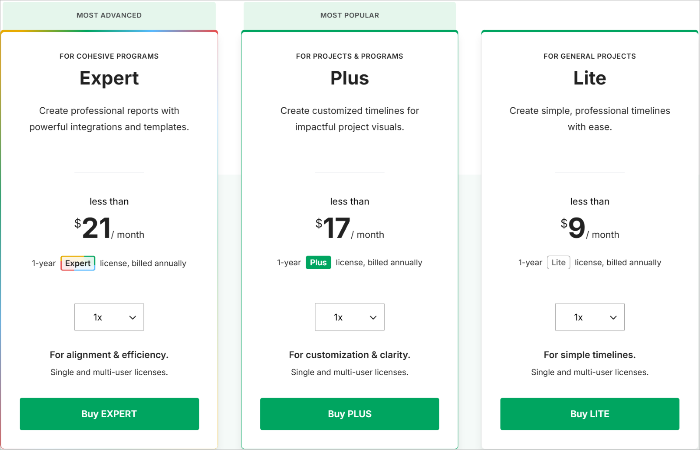Click the Plus plan heading
Screen dimensions: 700x450
[350, 78]
